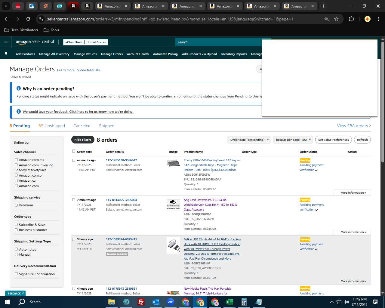Check the Subscribe & Save order type
Screen dimensions: 385x308
16,224
